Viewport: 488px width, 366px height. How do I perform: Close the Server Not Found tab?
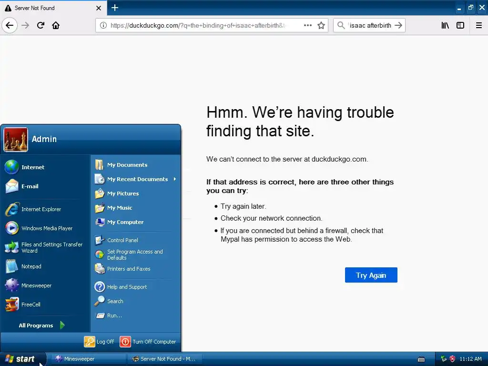point(98,8)
